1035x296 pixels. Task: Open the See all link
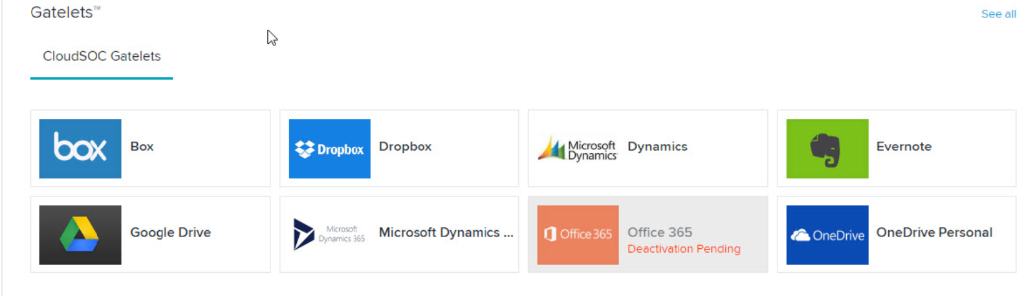(998, 14)
